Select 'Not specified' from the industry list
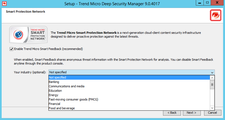The image size is (225, 120). (129, 77)
